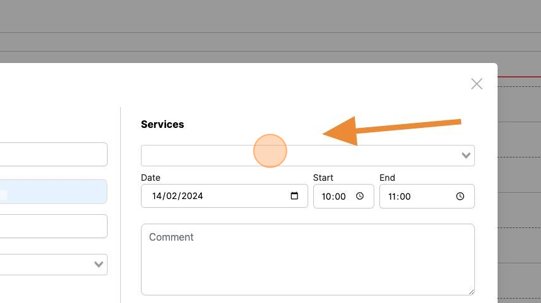The height and width of the screenshot is (303, 541).
Task: Click the clock icon in End field
Action: point(460,197)
